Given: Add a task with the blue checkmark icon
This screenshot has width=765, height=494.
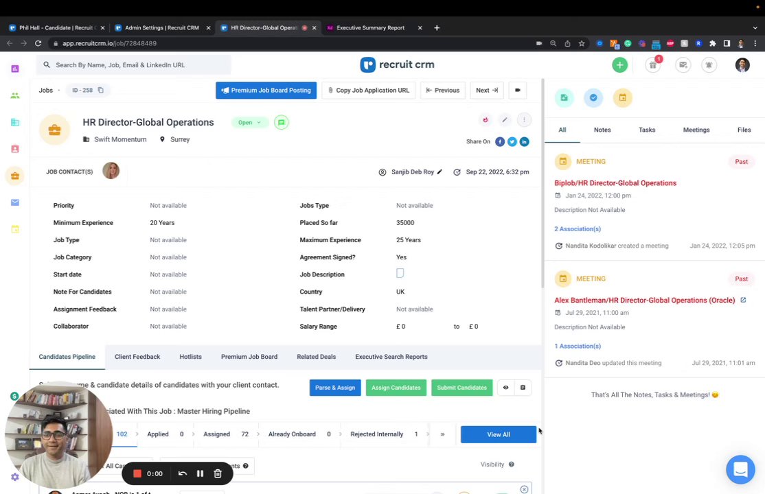Looking at the screenshot, I should [593, 97].
